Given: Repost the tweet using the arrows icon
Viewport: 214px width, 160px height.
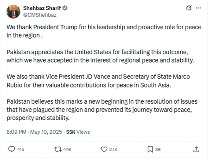Looking at the screenshot, I should click(57, 149).
